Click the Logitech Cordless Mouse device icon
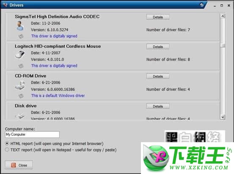The image size is (234, 174). (x=20, y=54)
